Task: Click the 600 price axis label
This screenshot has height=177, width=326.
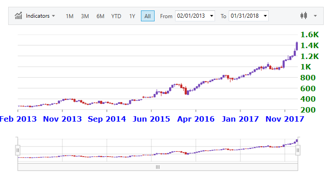Action: coord(308,88)
